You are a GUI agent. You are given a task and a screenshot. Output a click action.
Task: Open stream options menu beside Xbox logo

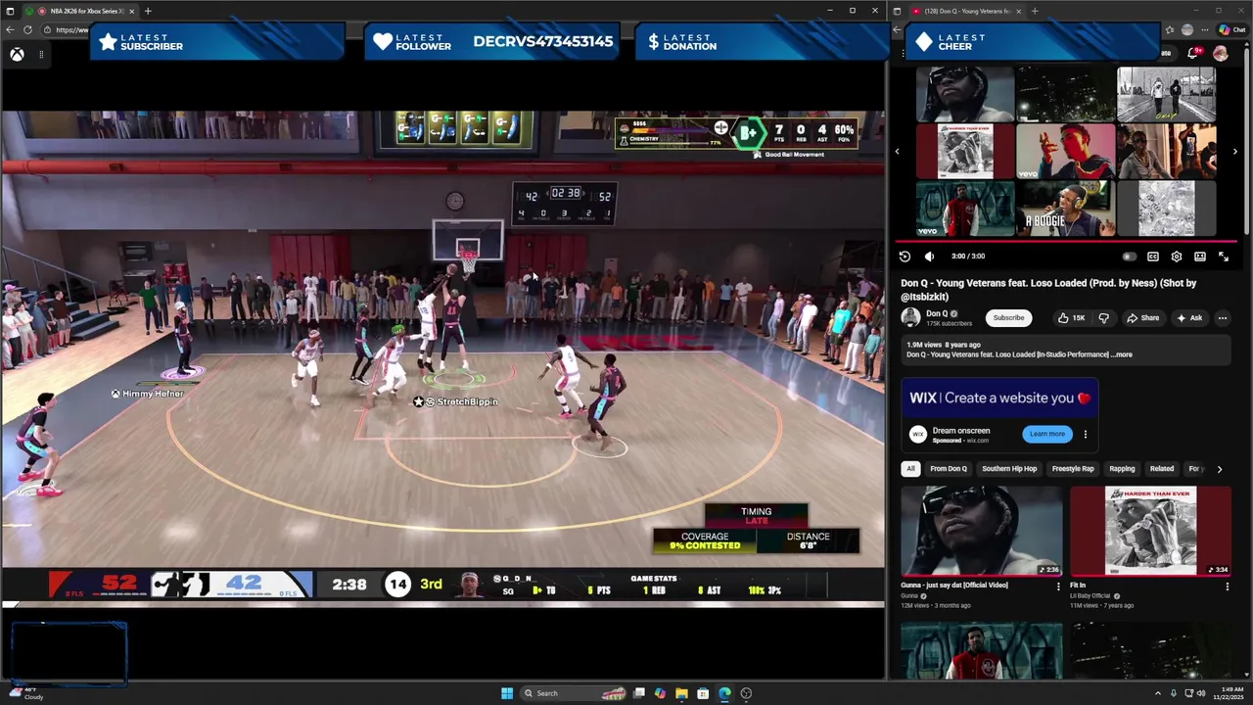coord(41,55)
